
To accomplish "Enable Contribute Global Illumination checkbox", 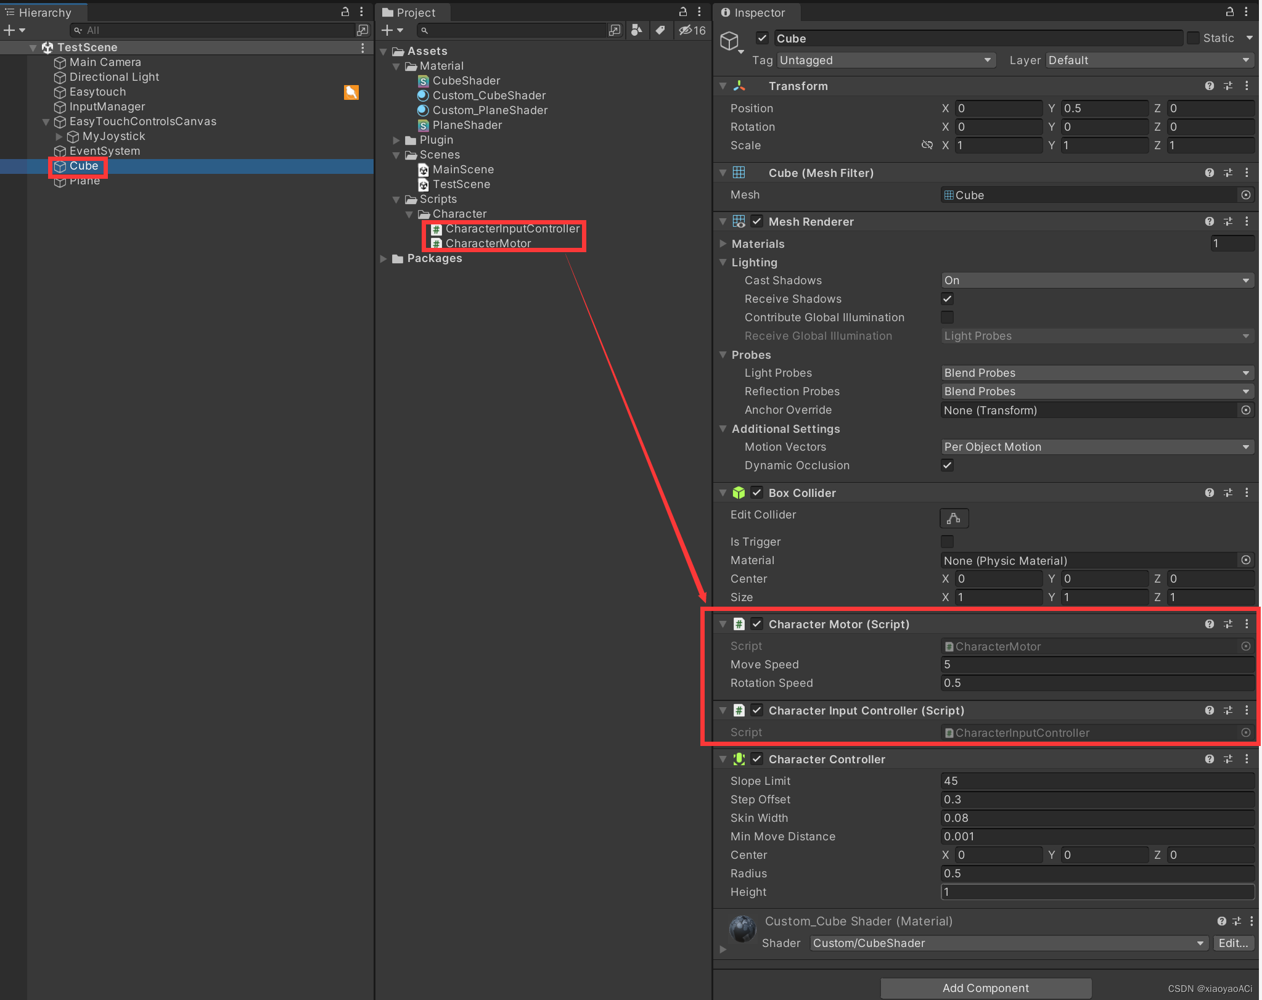I will pyautogui.click(x=948, y=318).
